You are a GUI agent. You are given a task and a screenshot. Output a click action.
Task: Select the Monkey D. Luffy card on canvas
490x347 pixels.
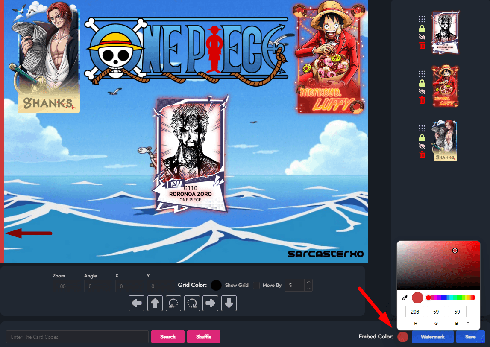(329, 58)
